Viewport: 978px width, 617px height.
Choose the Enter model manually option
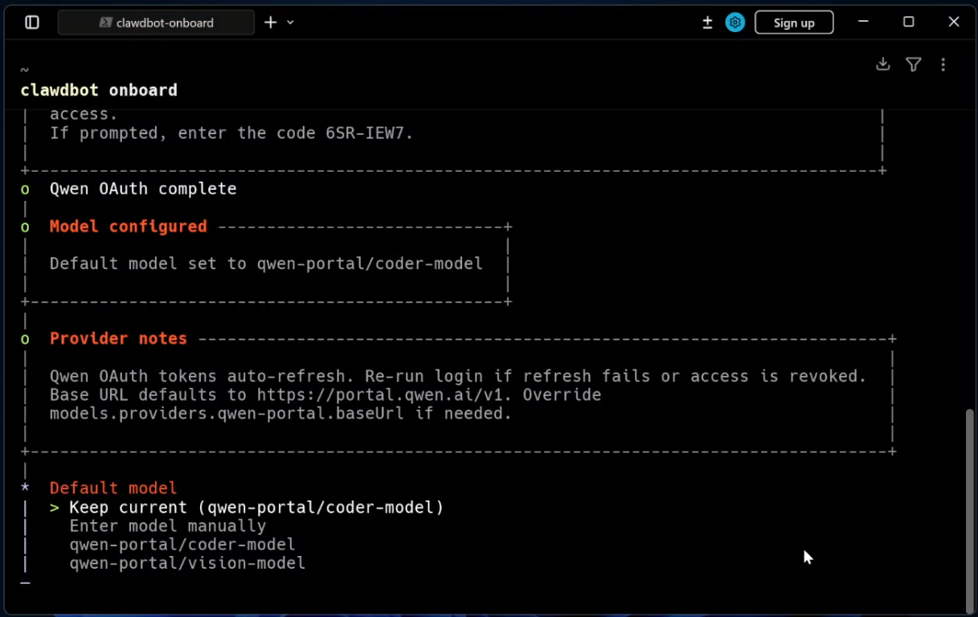167,526
